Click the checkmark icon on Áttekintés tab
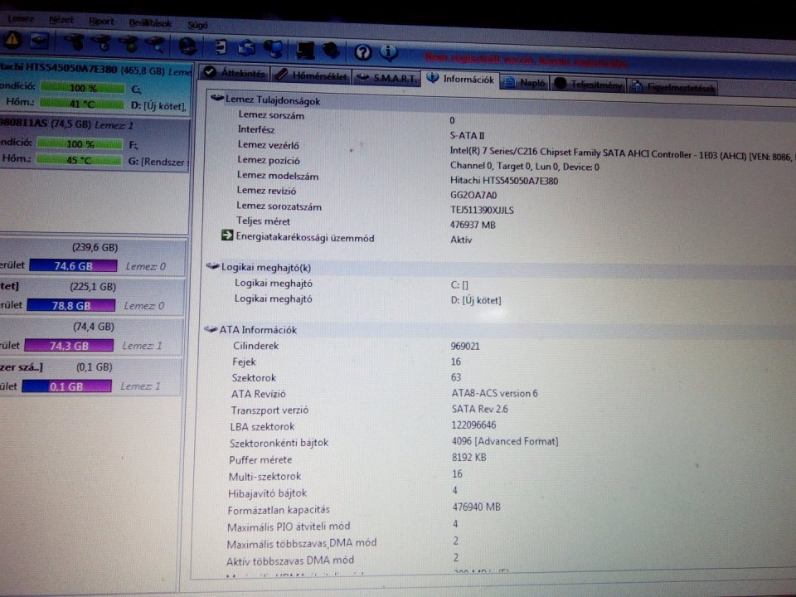This screenshot has height=597, width=796. (209, 73)
